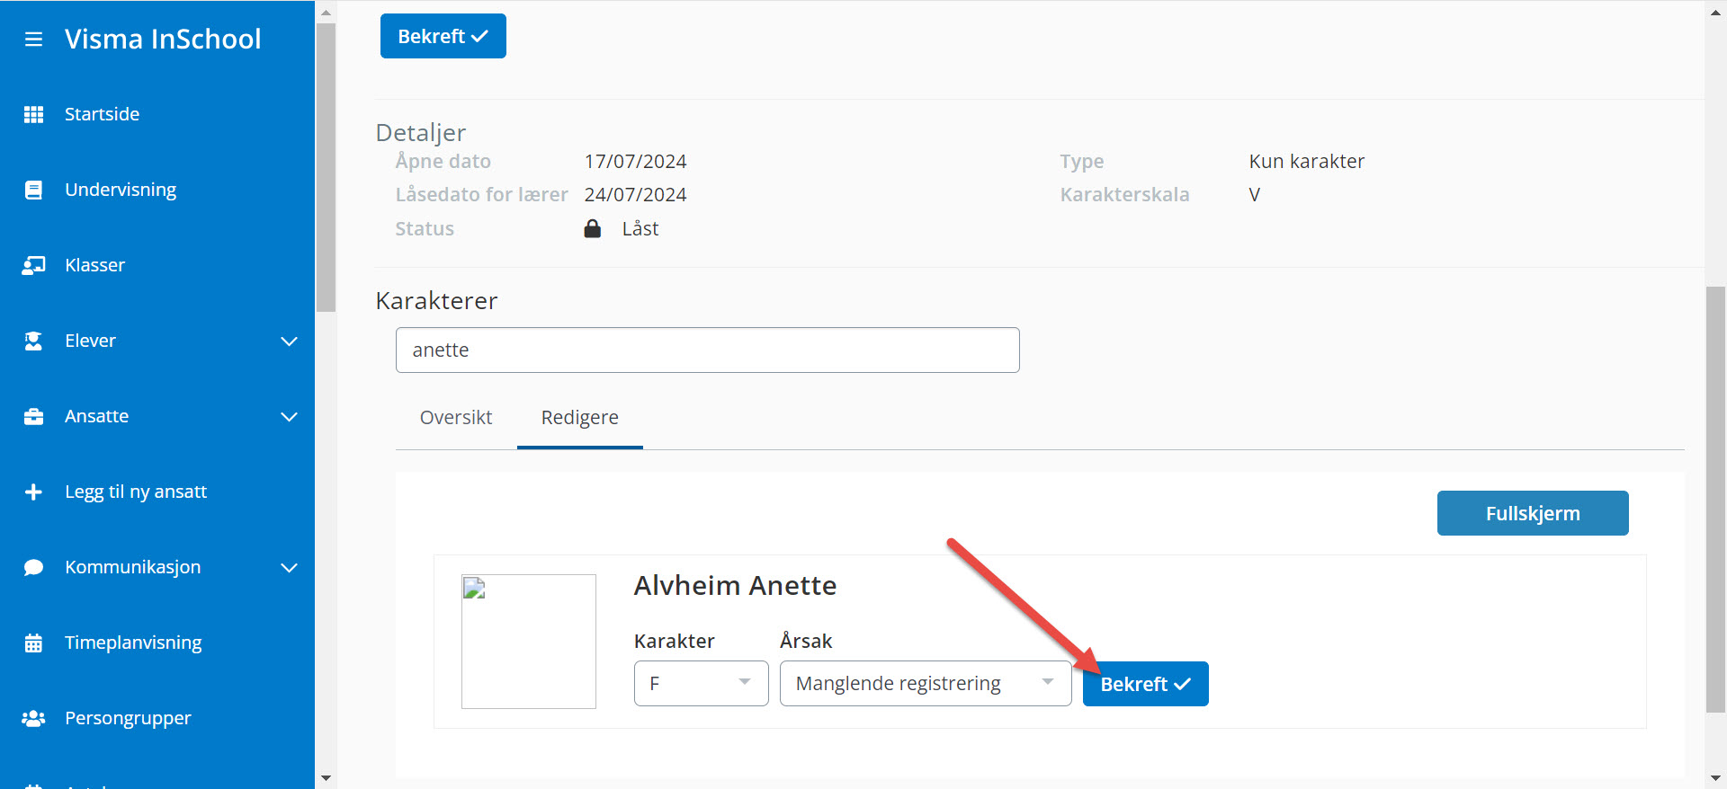The width and height of the screenshot is (1727, 789).
Task: Click the Ansatte briefcase icon
Action: 33,416
